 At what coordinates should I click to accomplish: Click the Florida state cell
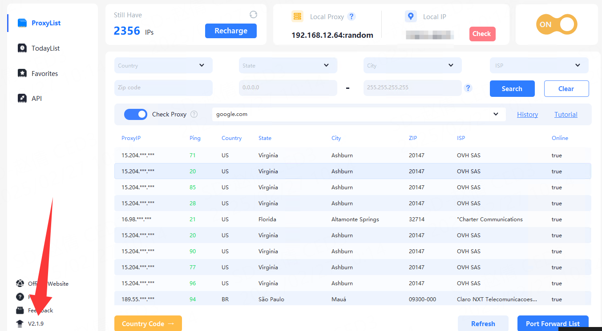click(x=267, y=219)
